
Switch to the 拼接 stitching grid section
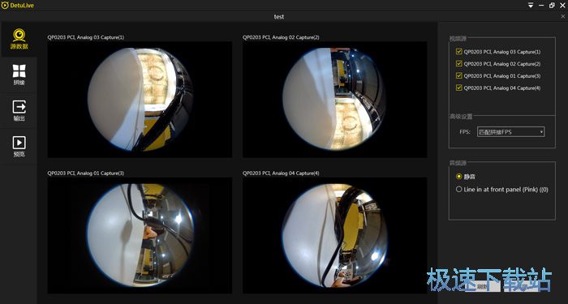click(19, 75)
